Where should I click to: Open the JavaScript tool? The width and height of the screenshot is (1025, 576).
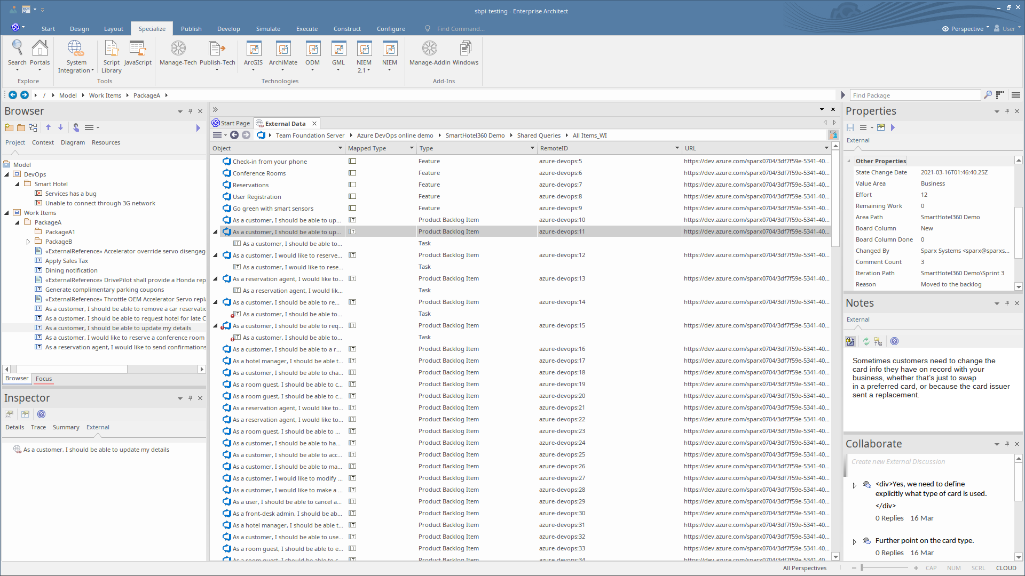pos(138,53)
